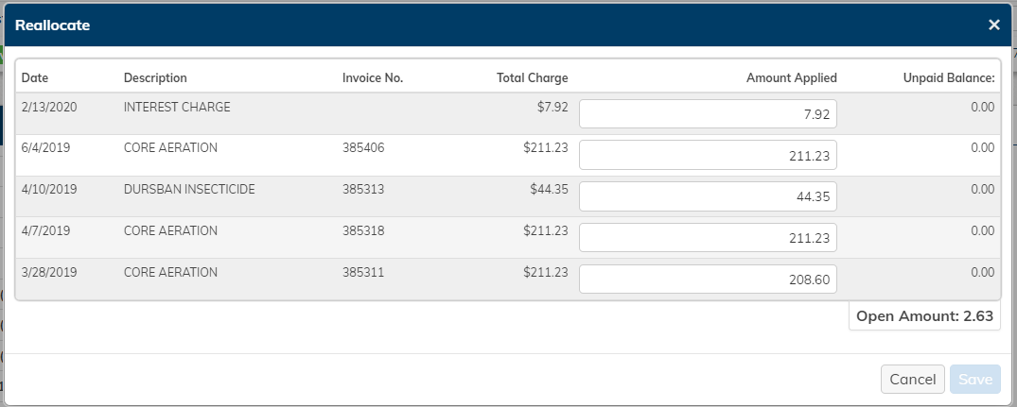
Task: Edit Amount Applied for the Interest Charge row
Action: pyautogui.click(x=708, y=114)
